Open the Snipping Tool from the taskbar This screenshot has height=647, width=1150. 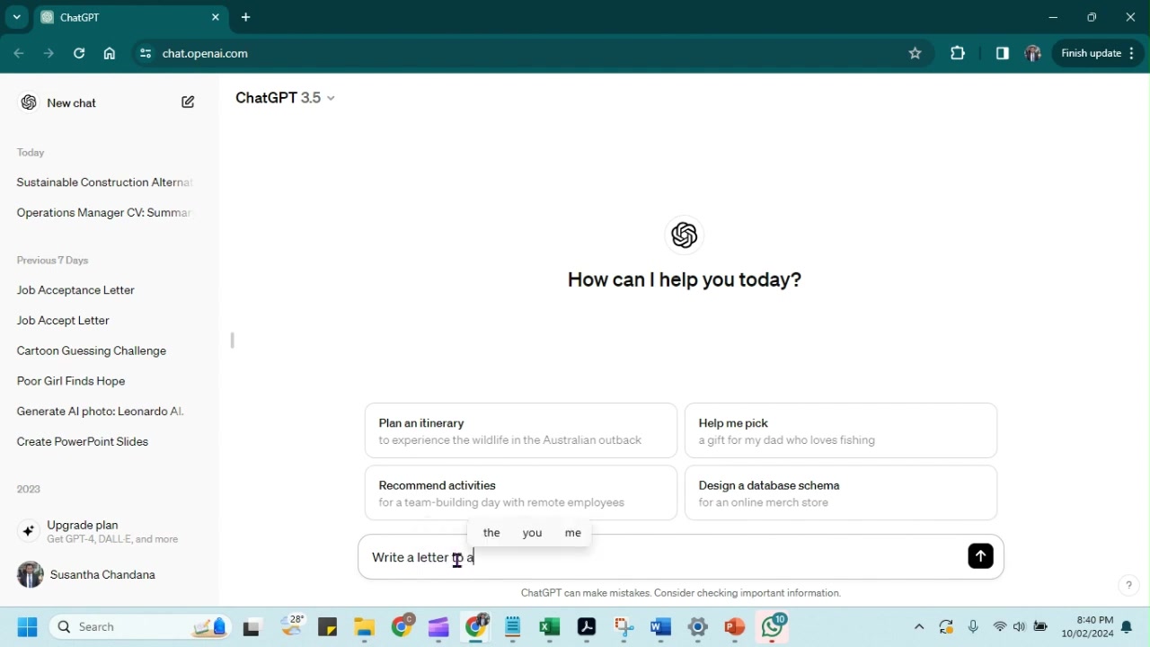click(x=624, y=626)
